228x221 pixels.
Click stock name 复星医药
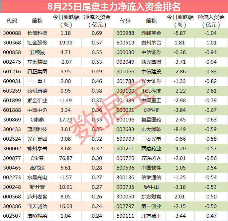pyautogui.click(x=151, y=120)
